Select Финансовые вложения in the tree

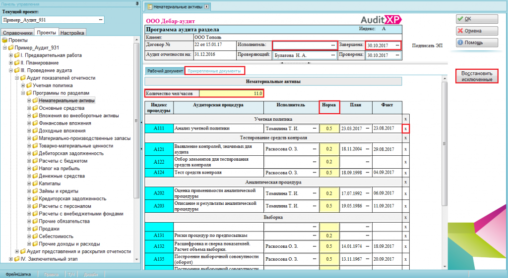65,123
